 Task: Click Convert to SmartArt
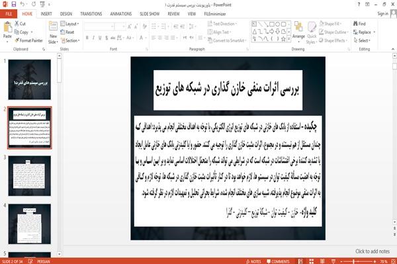click(x=226, y=40)
